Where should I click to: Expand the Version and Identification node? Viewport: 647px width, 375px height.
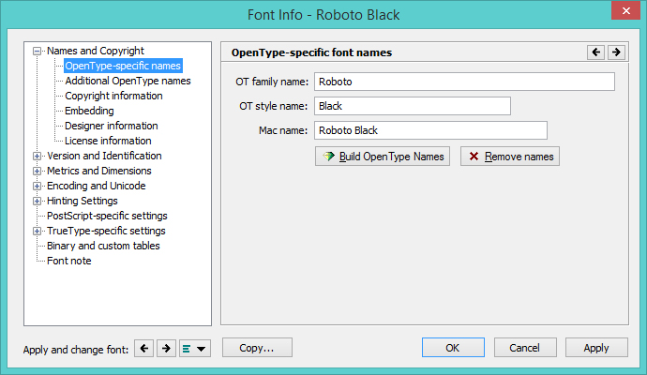pyautogui.click(x=38, y=157)
